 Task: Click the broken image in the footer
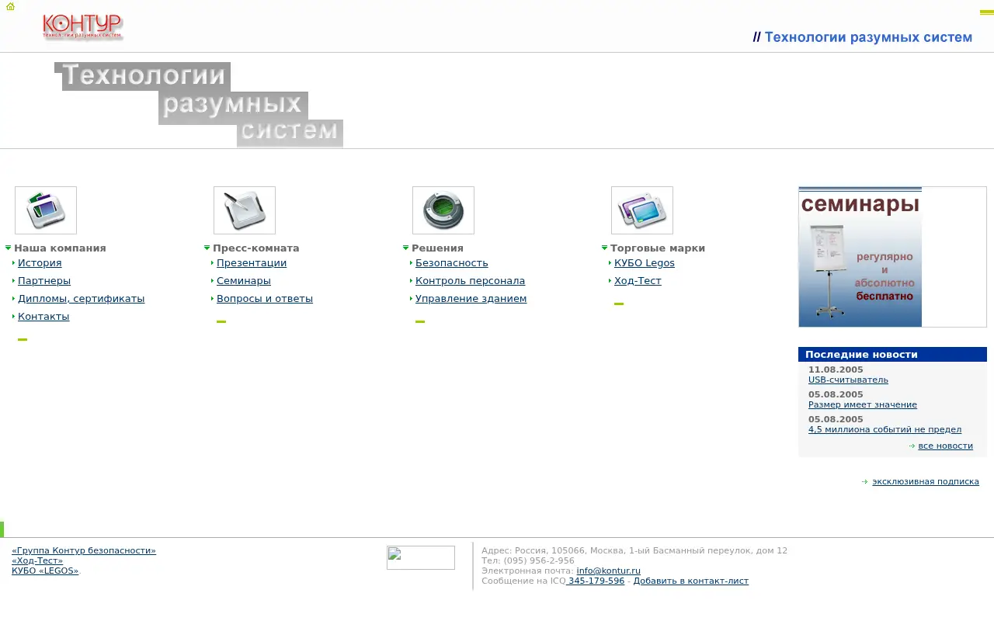[x=421, y=557]
